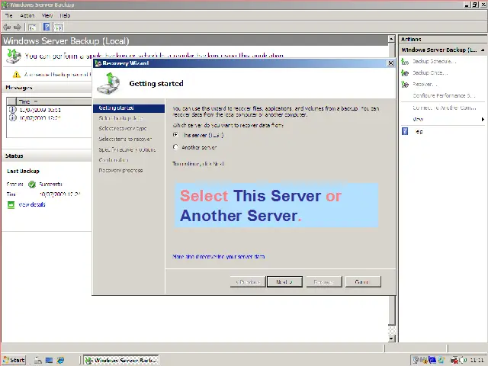Viewport: 488px width, 366px height.
Task: Click the Previous button in wizard
Action: [x=248, y=281]
